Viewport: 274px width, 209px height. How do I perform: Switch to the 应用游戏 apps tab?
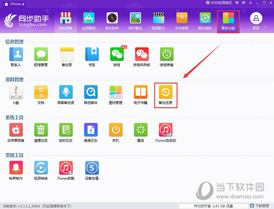[x=89, y=21]
